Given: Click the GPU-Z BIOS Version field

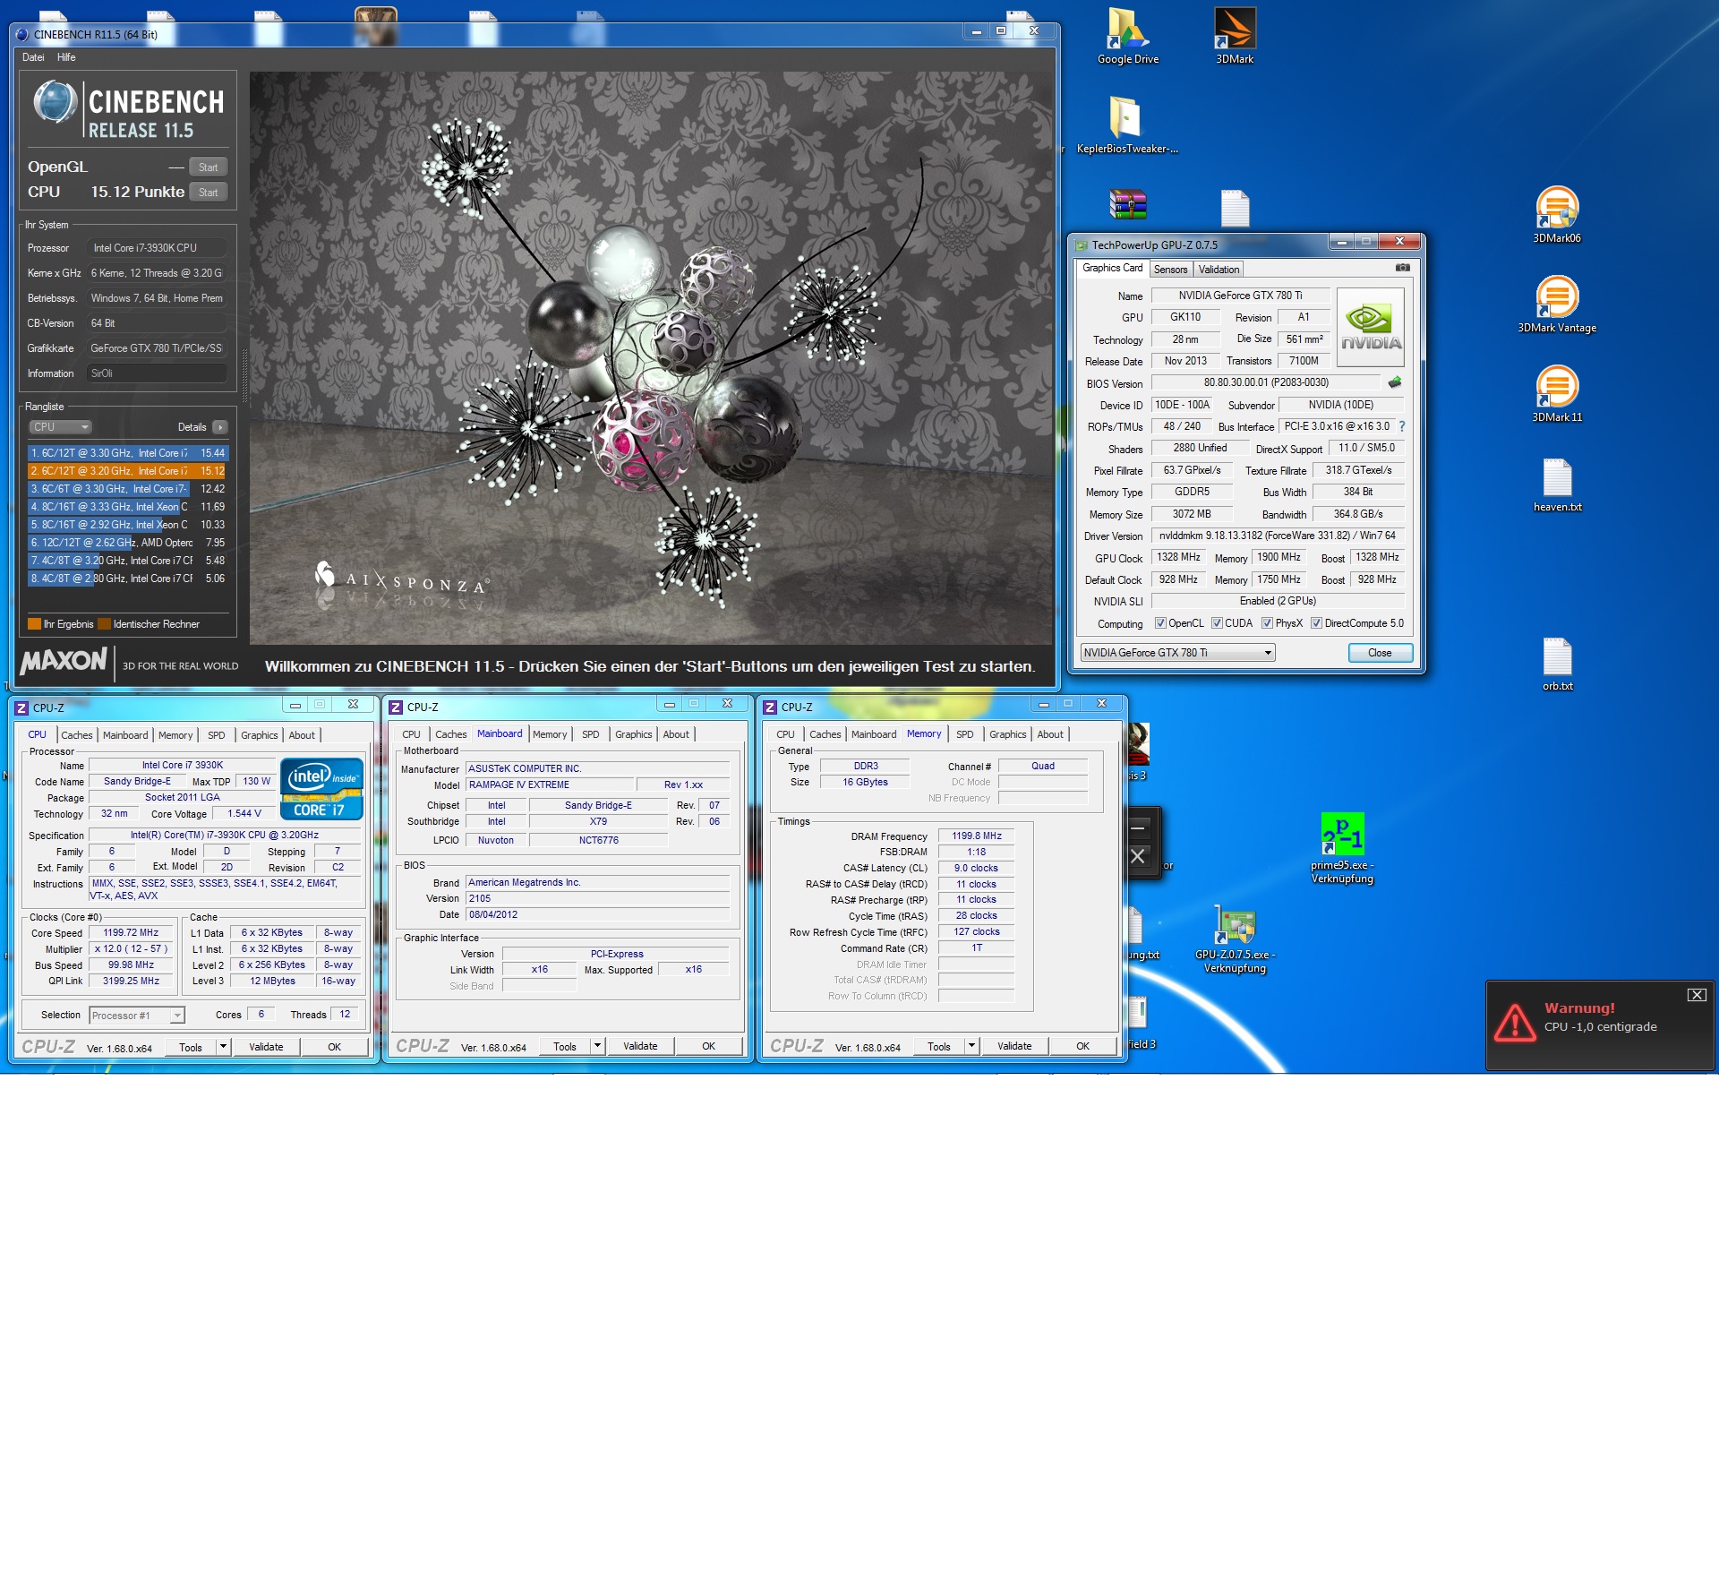Looking at the screenshot, I should (1266, 382).
